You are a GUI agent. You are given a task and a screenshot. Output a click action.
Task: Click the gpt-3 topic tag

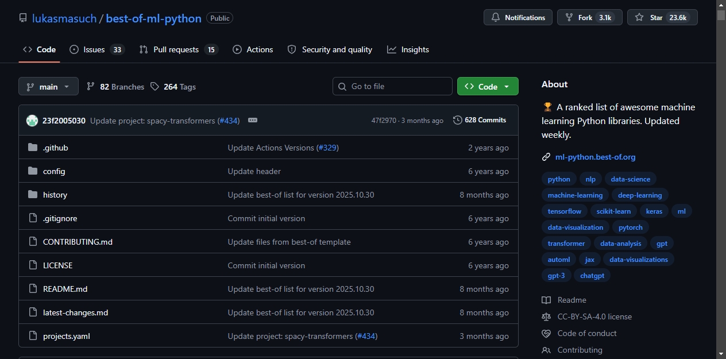tap(557, 276)
